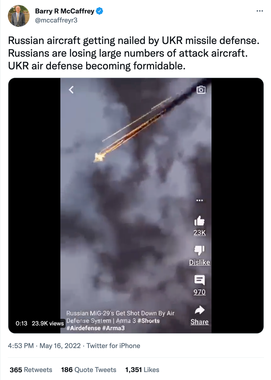Tap the camera icon in the video
Image resolution: width=271 pixels, height=380 pixels.
point(201,90)
